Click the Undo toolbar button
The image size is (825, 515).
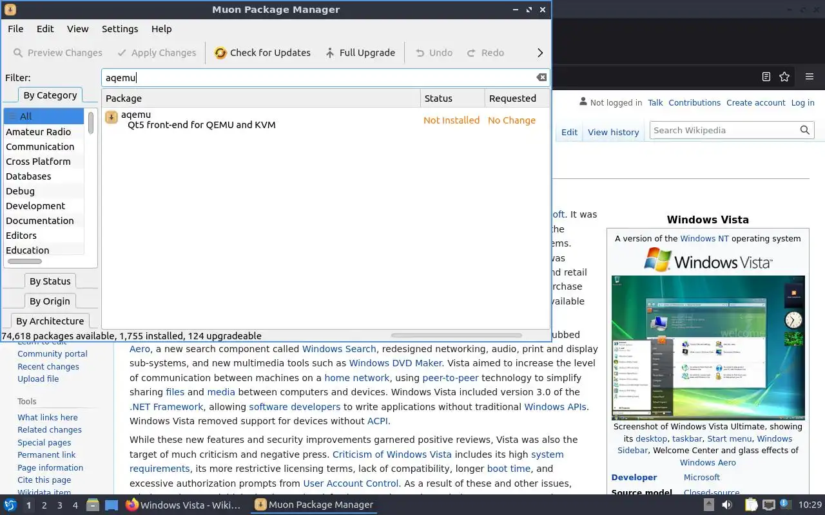tap(433, 53)
